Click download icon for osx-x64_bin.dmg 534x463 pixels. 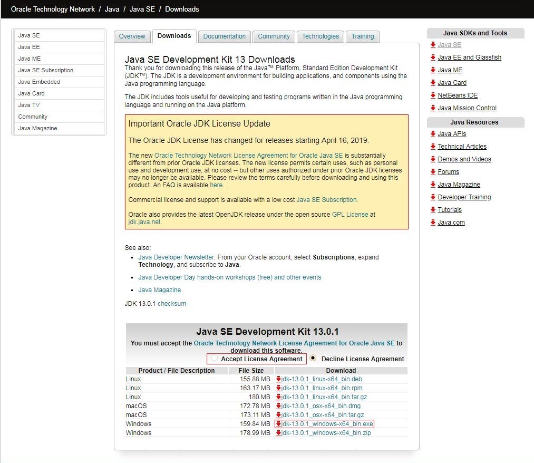point(278,406)
